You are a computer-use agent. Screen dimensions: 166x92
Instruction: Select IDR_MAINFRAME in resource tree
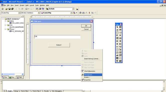click(x=16, y=27)
